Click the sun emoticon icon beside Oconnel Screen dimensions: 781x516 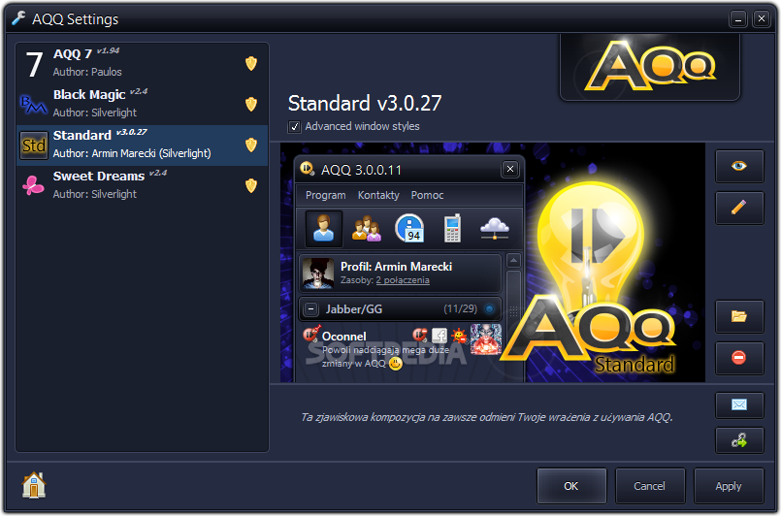(458, 337)
